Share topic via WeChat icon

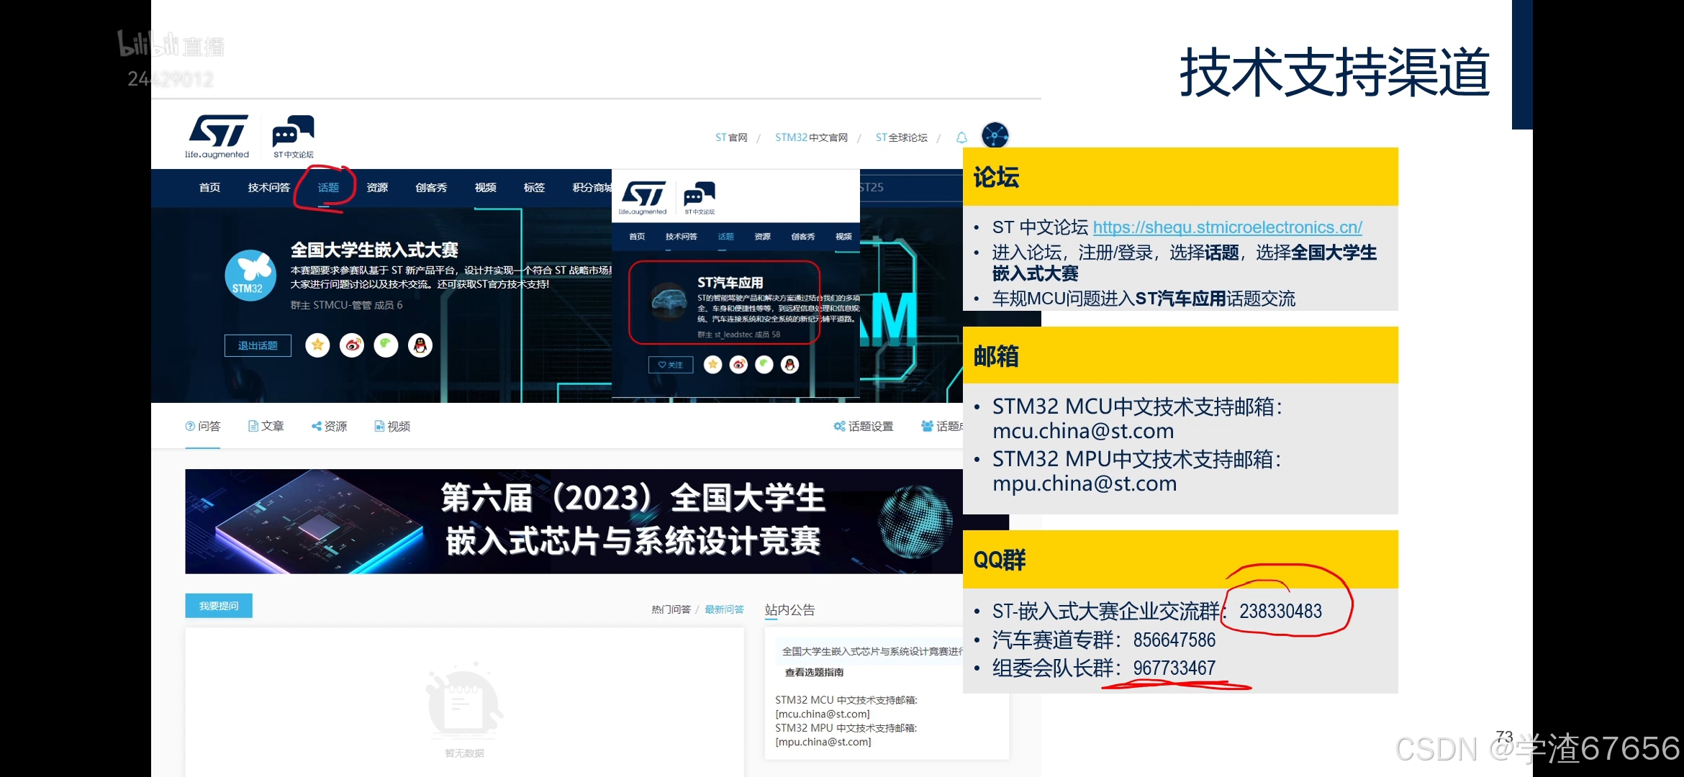click(x=386, y=345)
